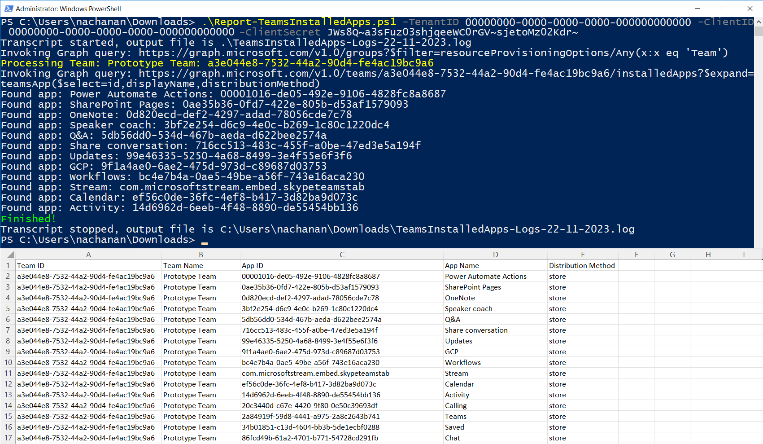Select column F header
The height and width of the screenshot is (444, 763).
(636, 255)
